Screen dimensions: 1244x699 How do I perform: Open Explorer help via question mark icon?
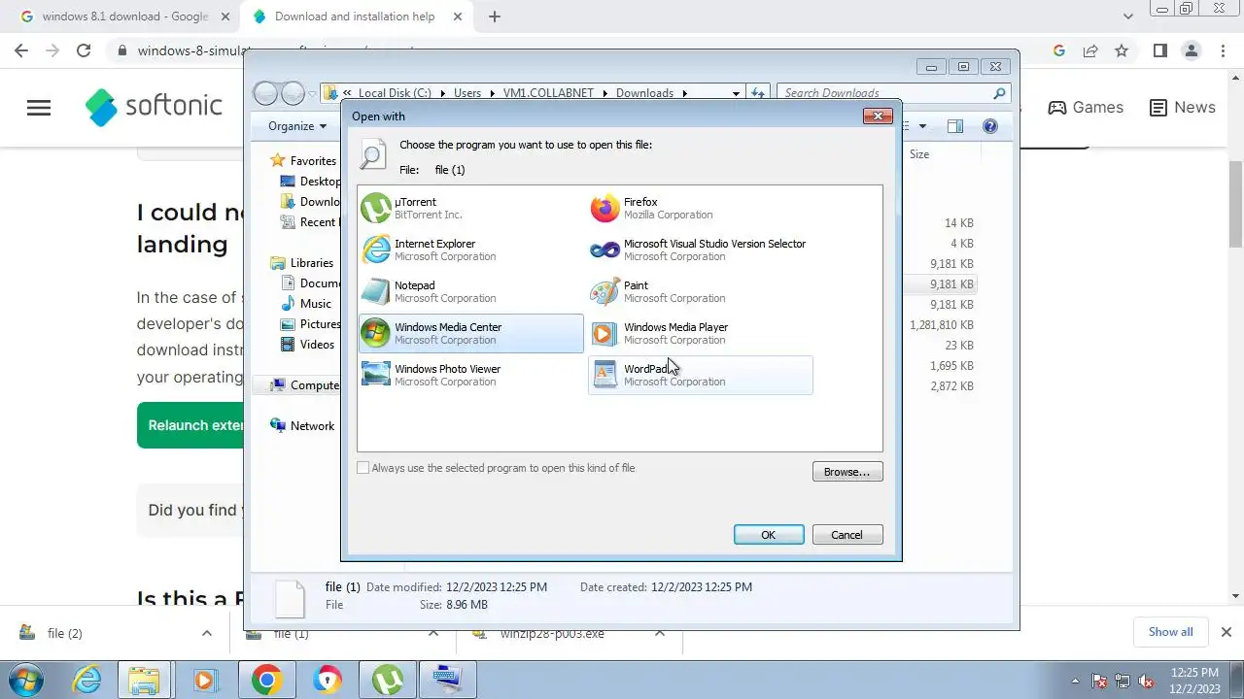click(989, 126)
